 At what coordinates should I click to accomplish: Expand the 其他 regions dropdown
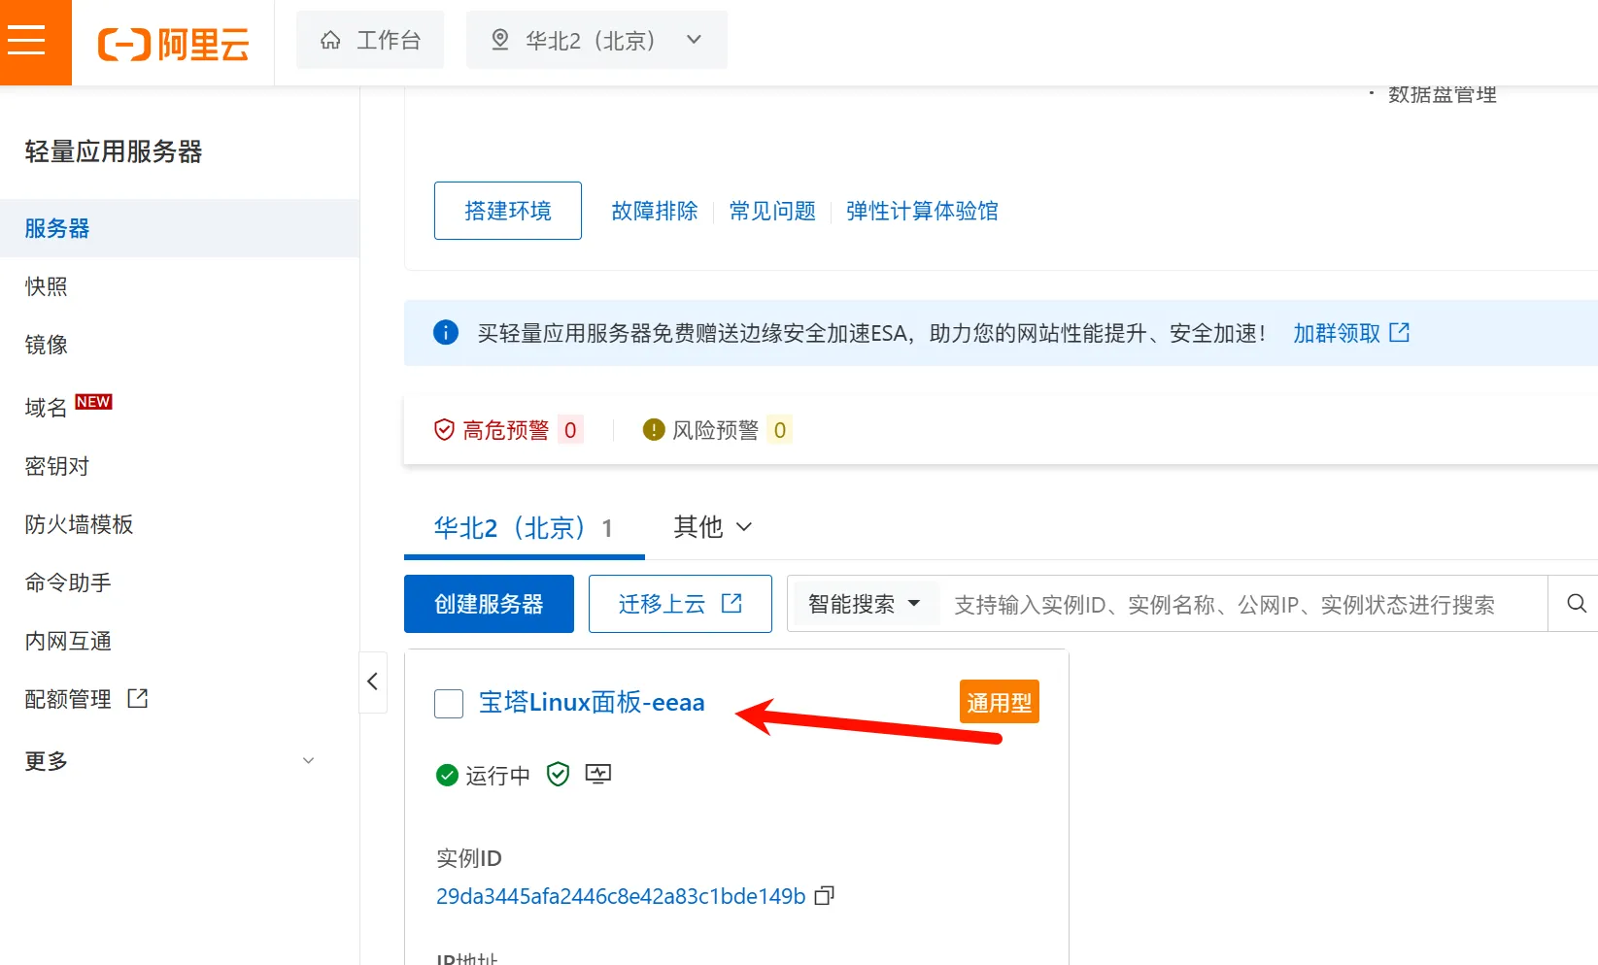point(713,527)
